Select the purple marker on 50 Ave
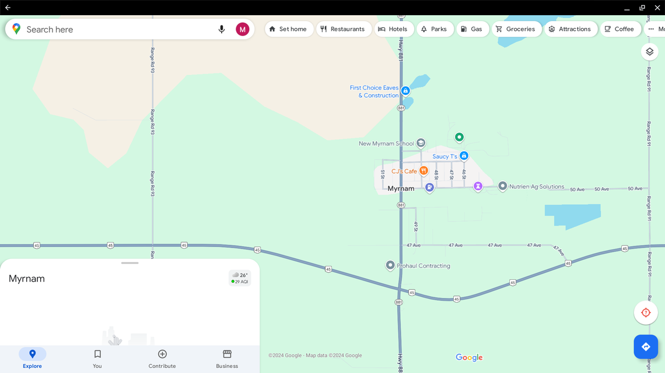Image resolution: width=665 pixels, height=373 pixels. (478, 186)
